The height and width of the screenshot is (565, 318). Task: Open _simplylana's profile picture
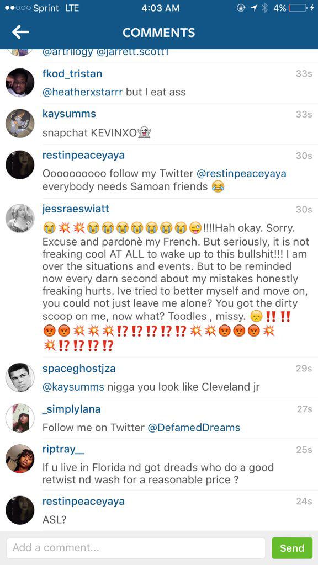[x=20, y=418]
